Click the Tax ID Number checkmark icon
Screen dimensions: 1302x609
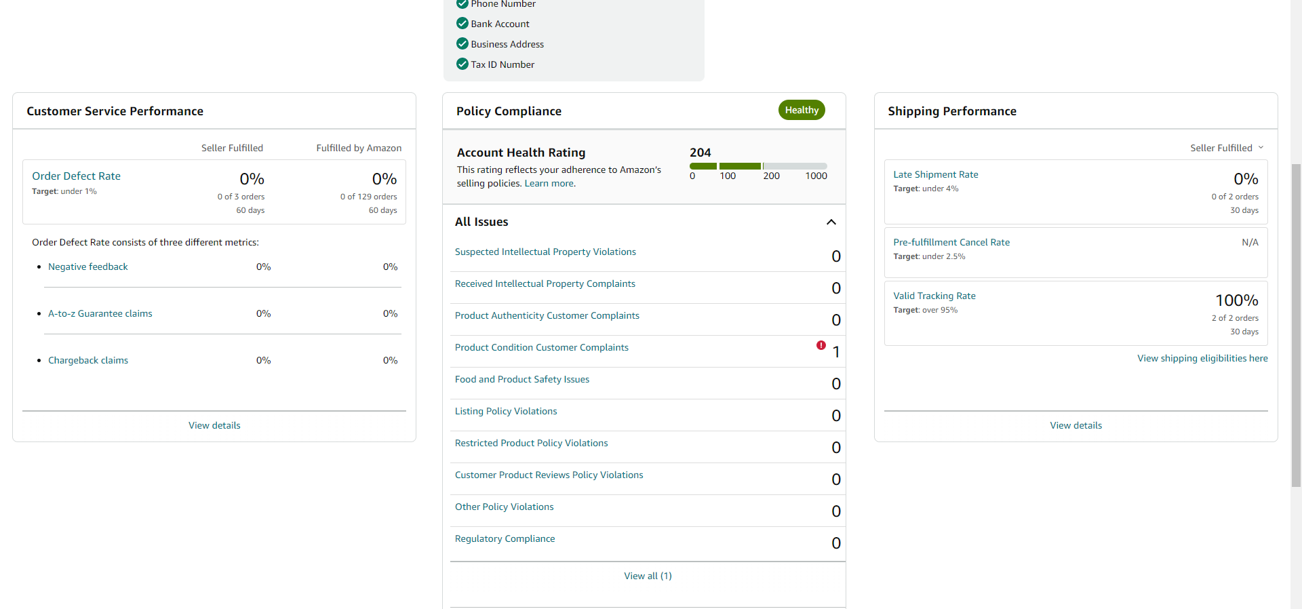[462, 64]
